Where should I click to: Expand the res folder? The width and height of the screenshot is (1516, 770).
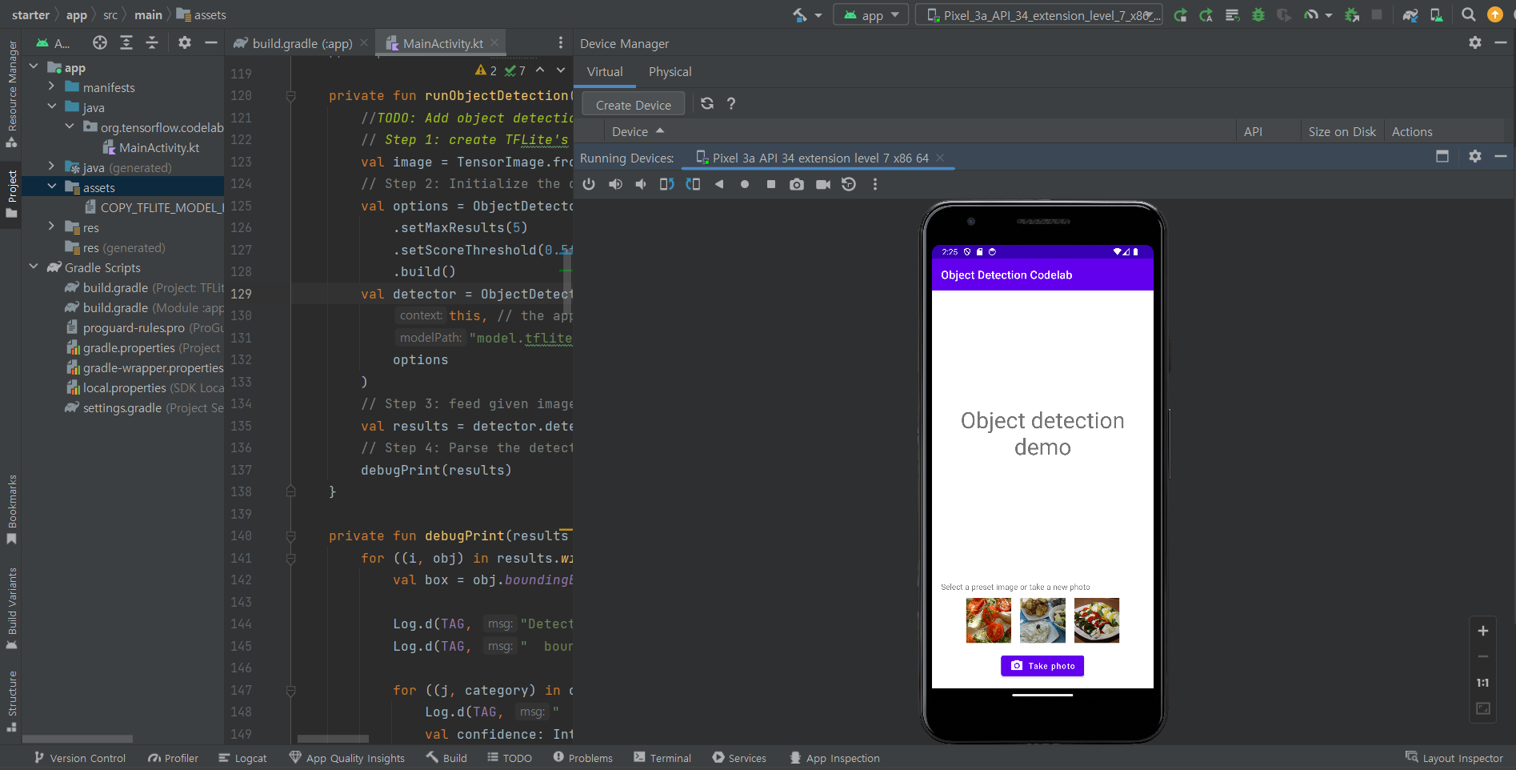(x=51, y=227)
